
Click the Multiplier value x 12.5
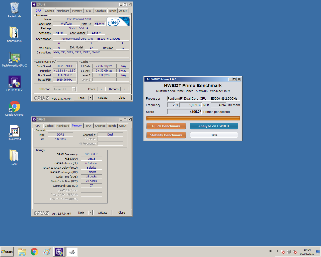pyautogui.click(x=64, y=71)
